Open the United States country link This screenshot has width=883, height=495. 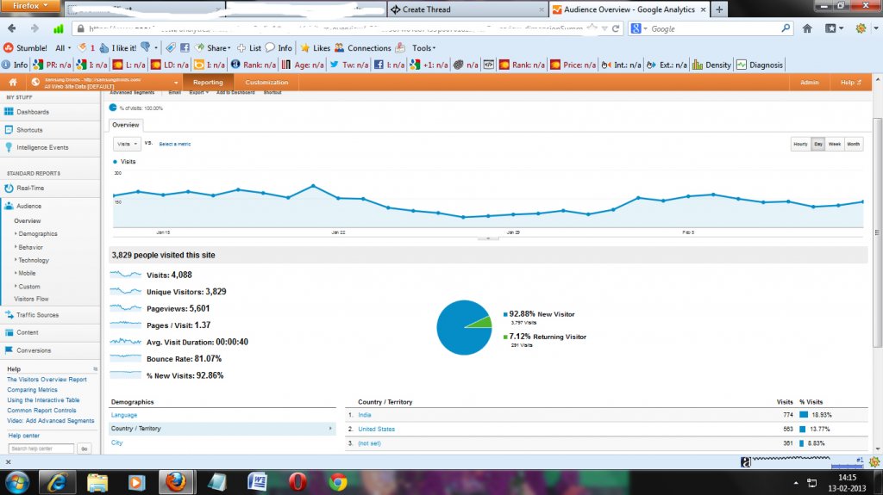click(x=376, y=429)
